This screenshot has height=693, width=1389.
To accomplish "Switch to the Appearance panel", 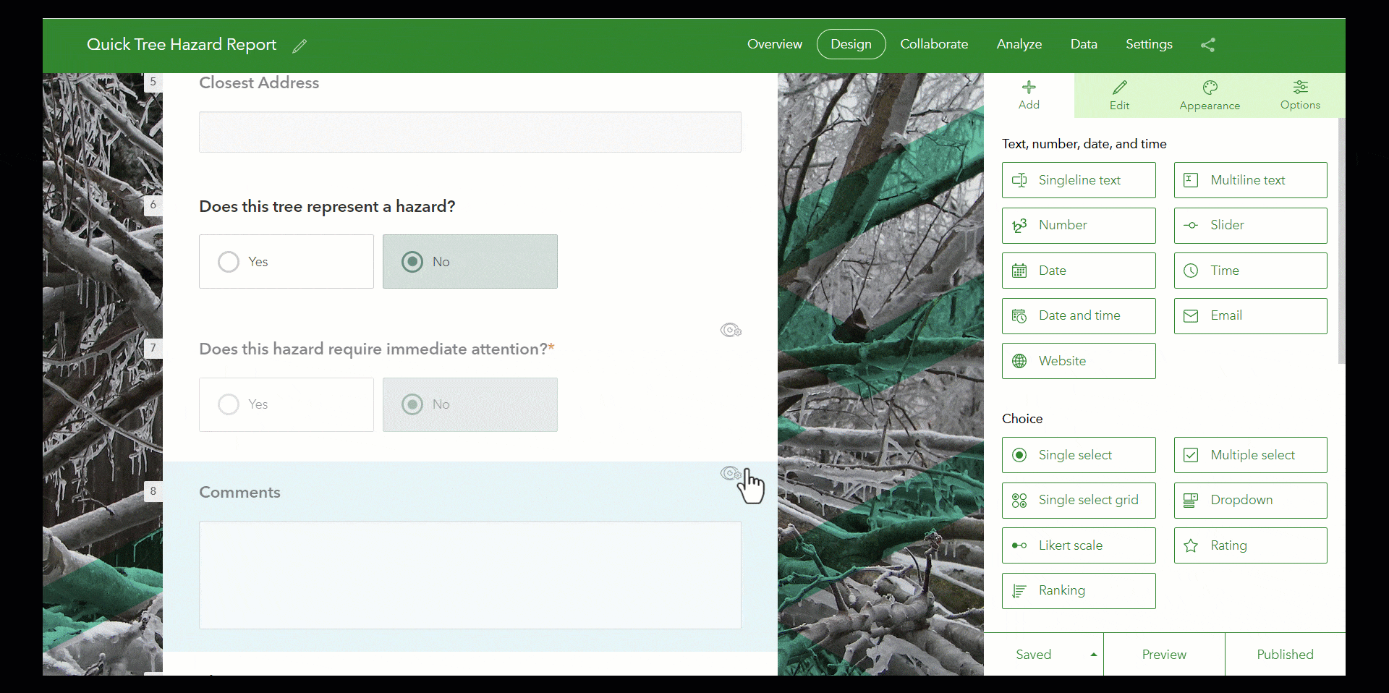I will tap(1209, 95).
